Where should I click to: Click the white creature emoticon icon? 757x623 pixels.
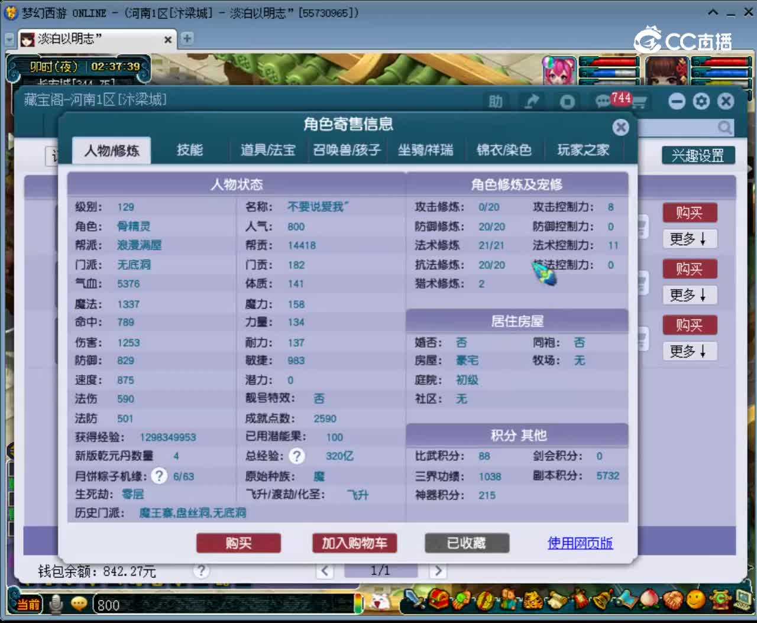(380, 602)
